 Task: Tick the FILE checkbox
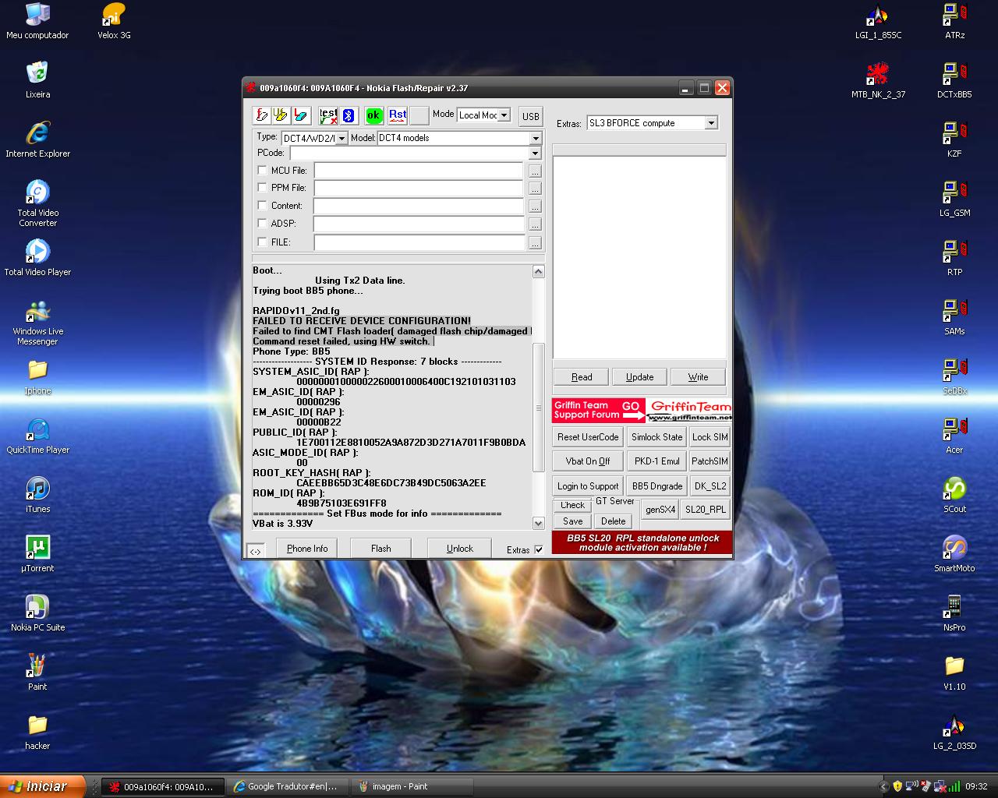tap(262, 242)
